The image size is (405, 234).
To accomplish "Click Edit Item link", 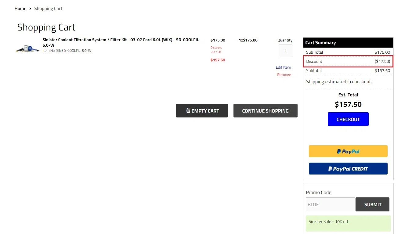I will click(x=283, y=67).
